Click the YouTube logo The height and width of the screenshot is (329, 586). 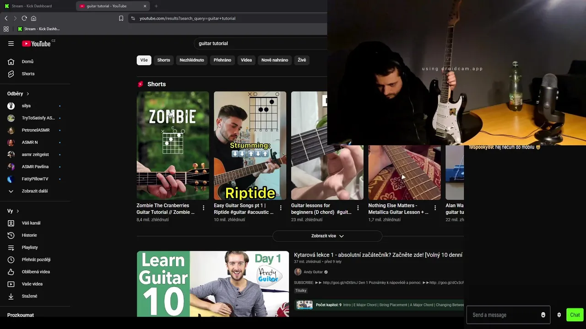click(37, 43)
